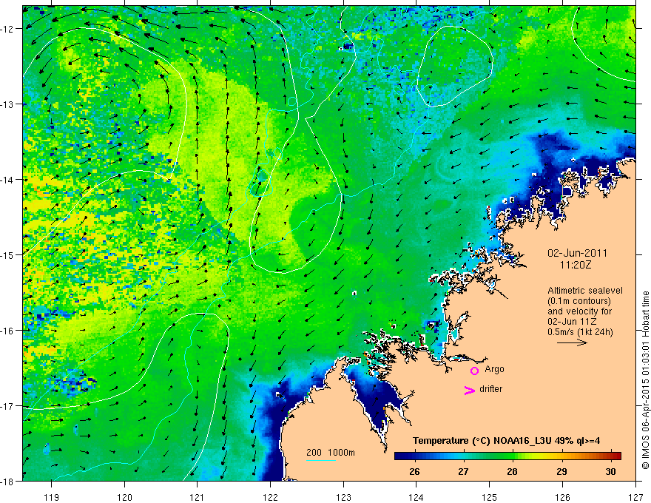Click longitude axis label 126
The height and width of the screenshot is (503, 651).
562,497
